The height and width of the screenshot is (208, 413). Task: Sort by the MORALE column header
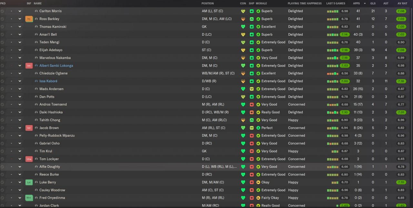261,4
